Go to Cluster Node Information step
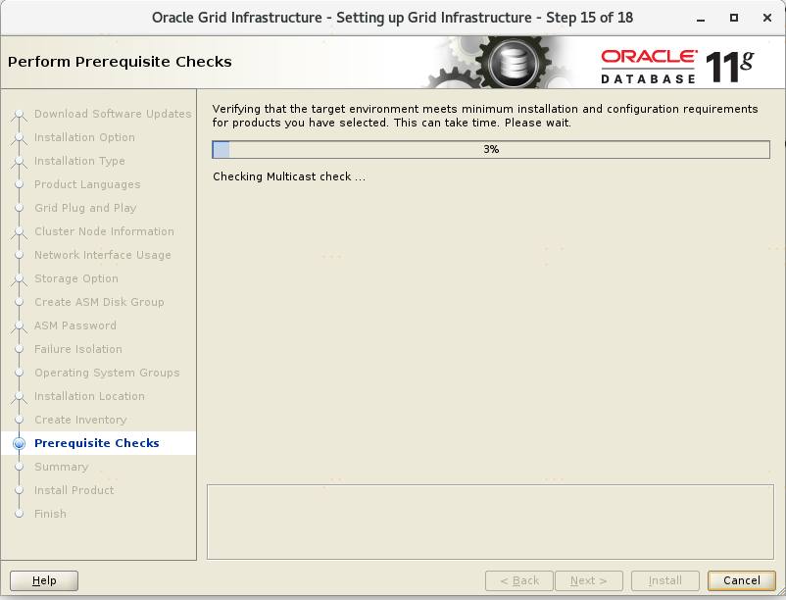786x600 pixels. [104, 231]
